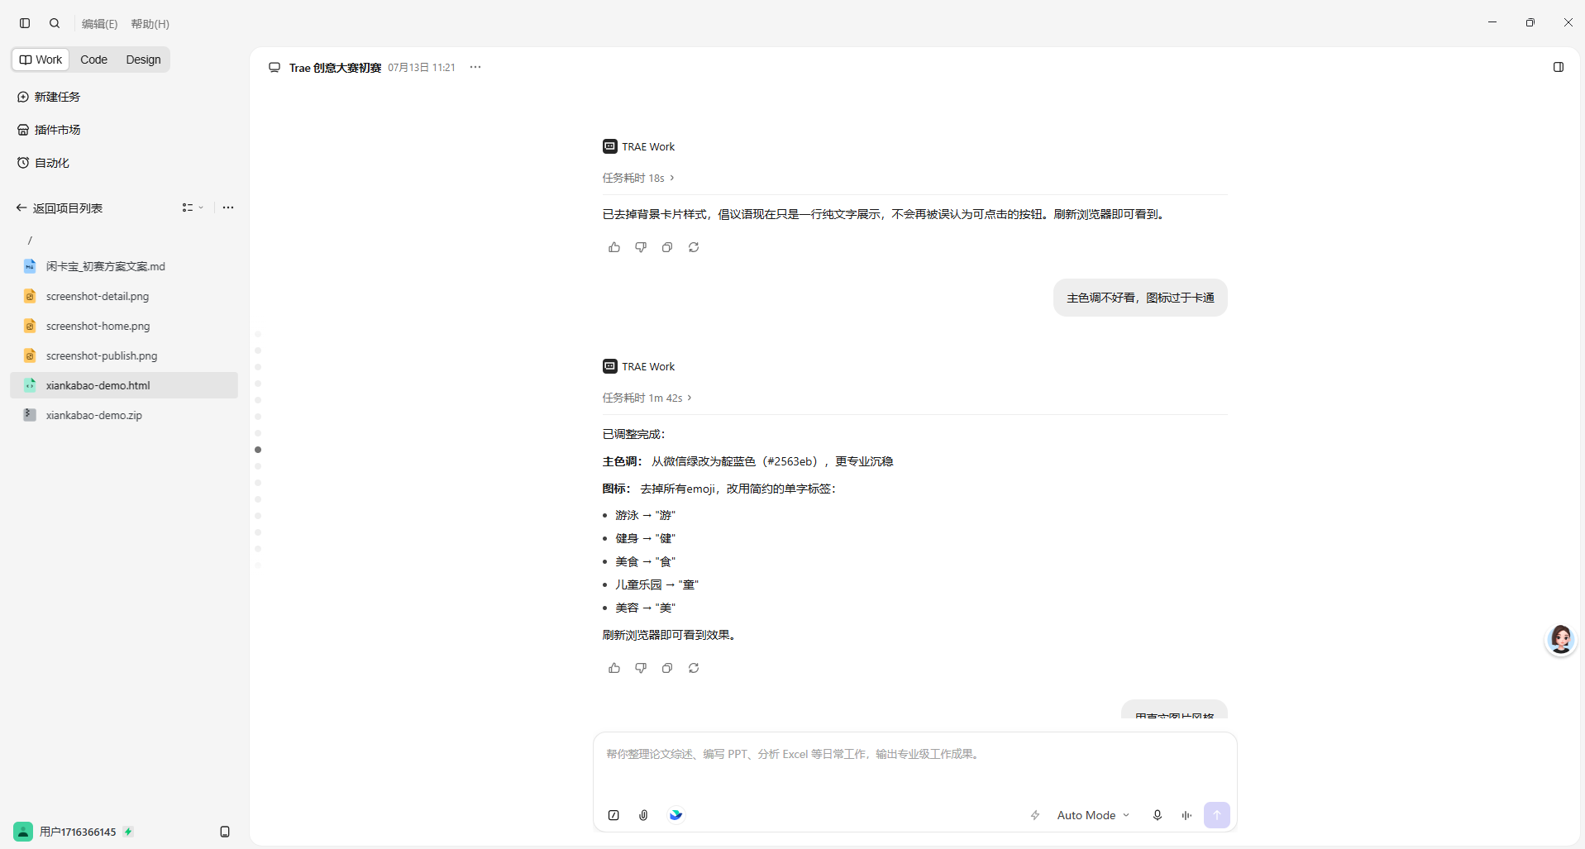
Task: Go back via 返回项目列表
Action: (60, 208)
